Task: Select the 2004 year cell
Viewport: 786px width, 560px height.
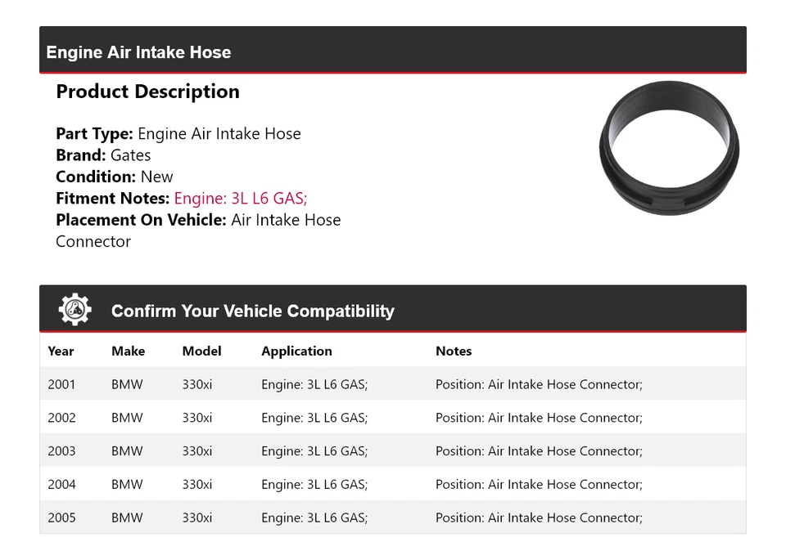Action: [x=61, y=484]
